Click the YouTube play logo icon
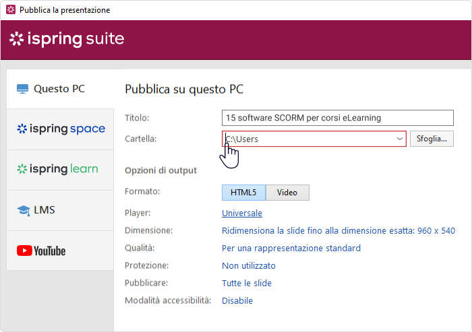Image resolution: width=472 pixels, height=332 pixels. [x=24, y=251]
